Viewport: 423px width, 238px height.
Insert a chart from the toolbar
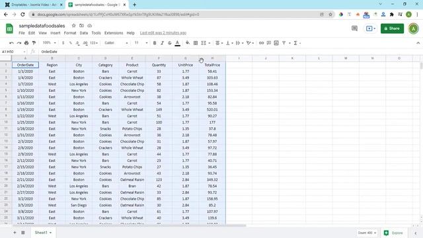click(276, 43)
